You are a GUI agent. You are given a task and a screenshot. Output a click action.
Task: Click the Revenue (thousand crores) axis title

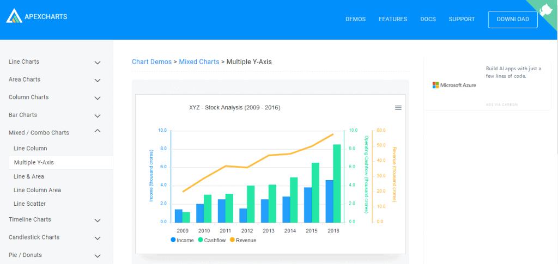[394, 175]
